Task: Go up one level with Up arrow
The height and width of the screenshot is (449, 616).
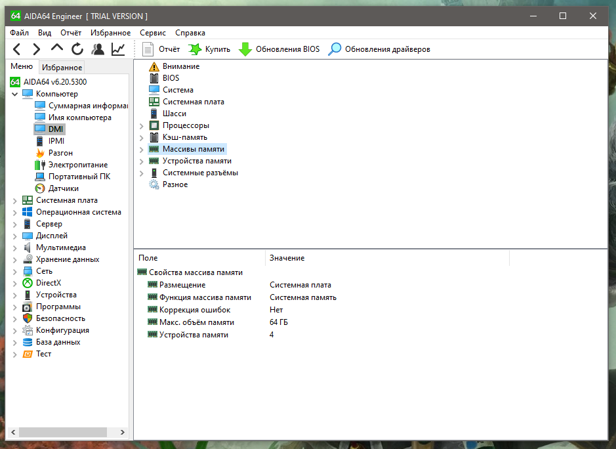Action: click(x=57, y=48)
